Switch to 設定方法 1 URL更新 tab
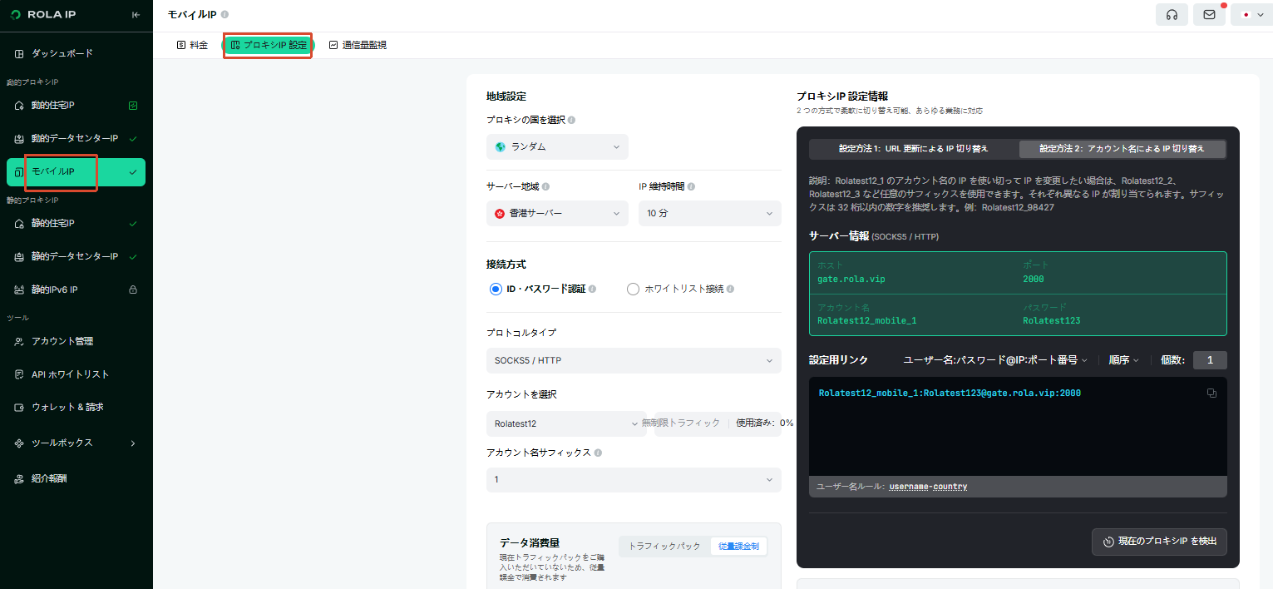The image size is (1273, 589). pos(913,149)
